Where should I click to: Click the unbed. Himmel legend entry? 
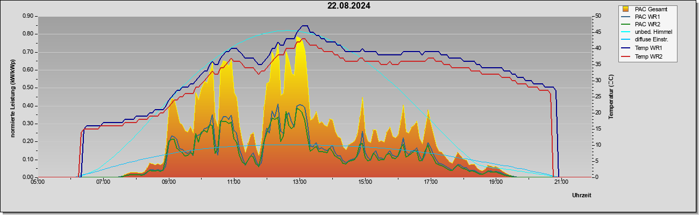[x=647, y=32]
